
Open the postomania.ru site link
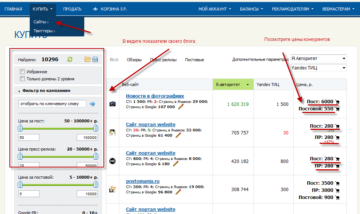tap(143, 181)
